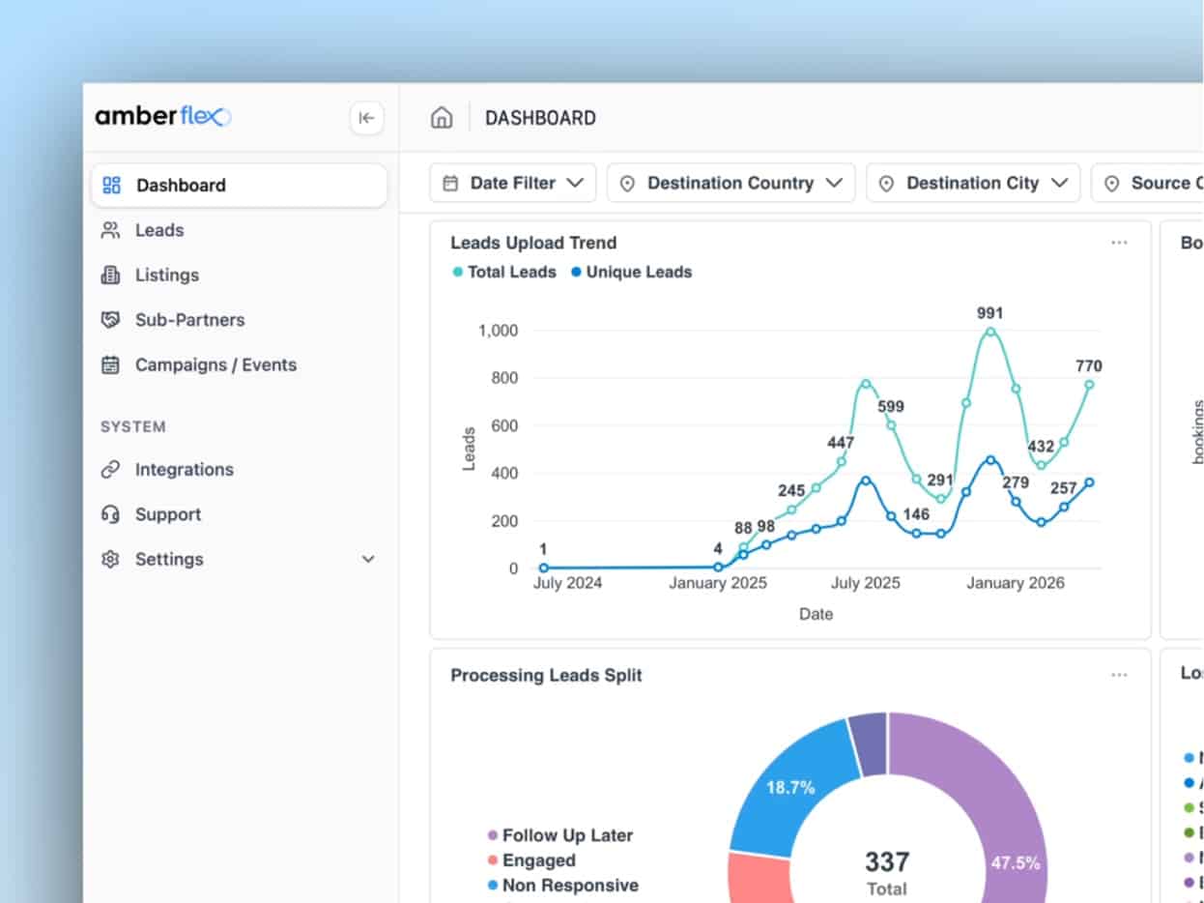Image resolution: width=1204 pixels, height=903 pixels.
Task: Click the 991 peak data point
Action: (x=990, y=332)
